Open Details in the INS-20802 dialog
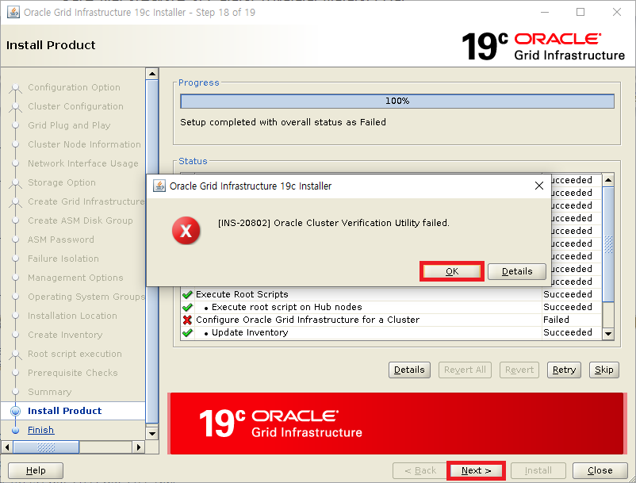 (517, 271)
